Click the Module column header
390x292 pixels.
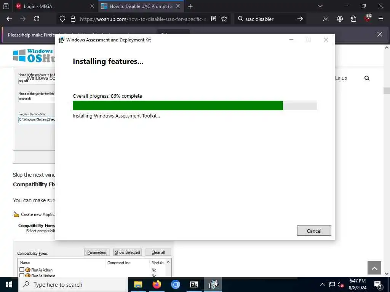point(157,263)
